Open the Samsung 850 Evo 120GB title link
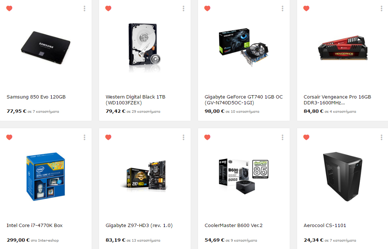This screenshot has height=249, width=388. (36, 97)
